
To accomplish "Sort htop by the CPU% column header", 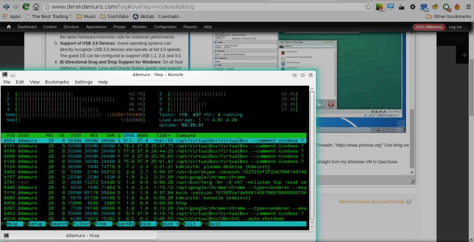I will (130, 136).
